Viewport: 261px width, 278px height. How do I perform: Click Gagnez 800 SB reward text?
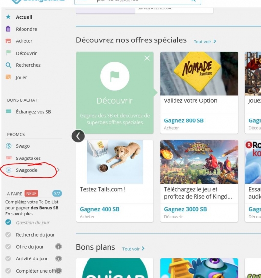(184, 120)
